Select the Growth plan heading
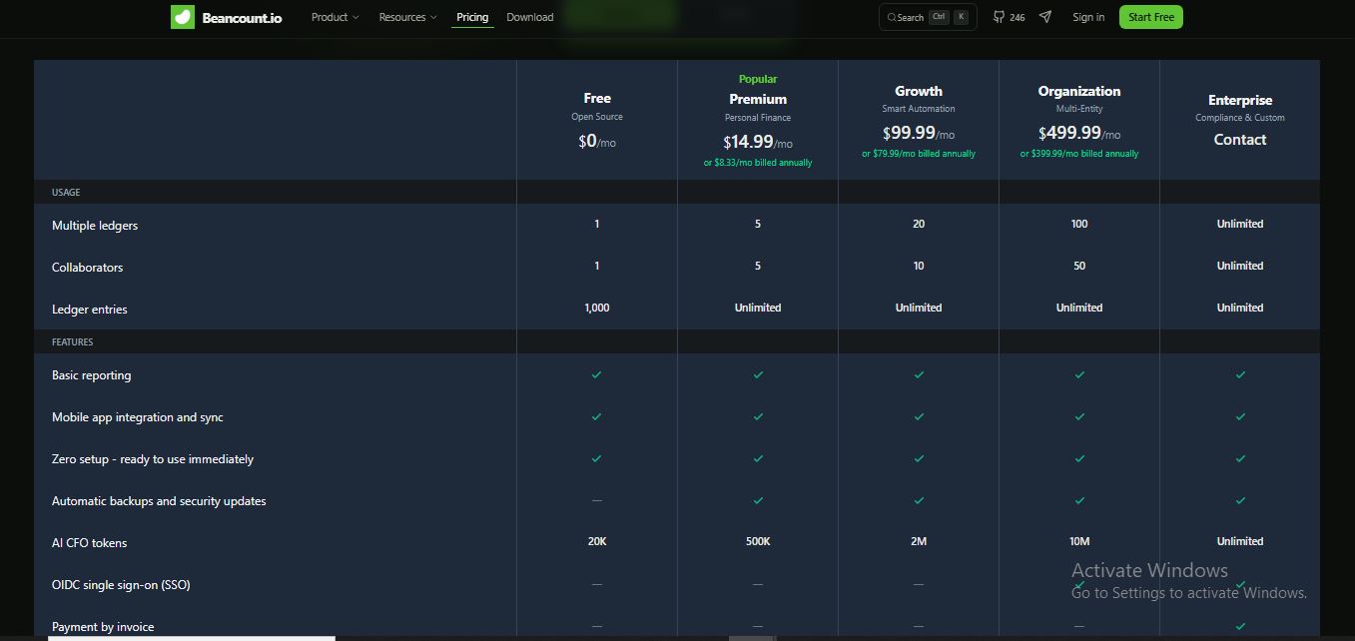Viewport: 1355px width, 641px height. click(919, 91)
